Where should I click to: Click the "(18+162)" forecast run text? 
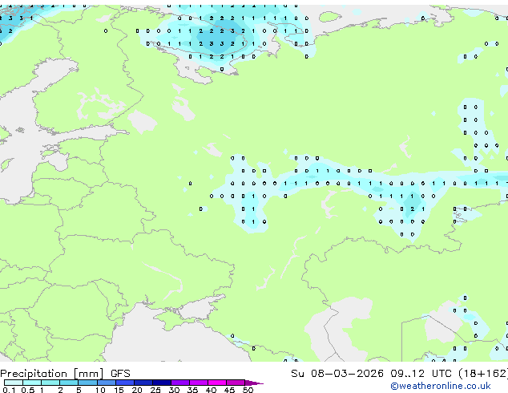(x=483, y=374)
